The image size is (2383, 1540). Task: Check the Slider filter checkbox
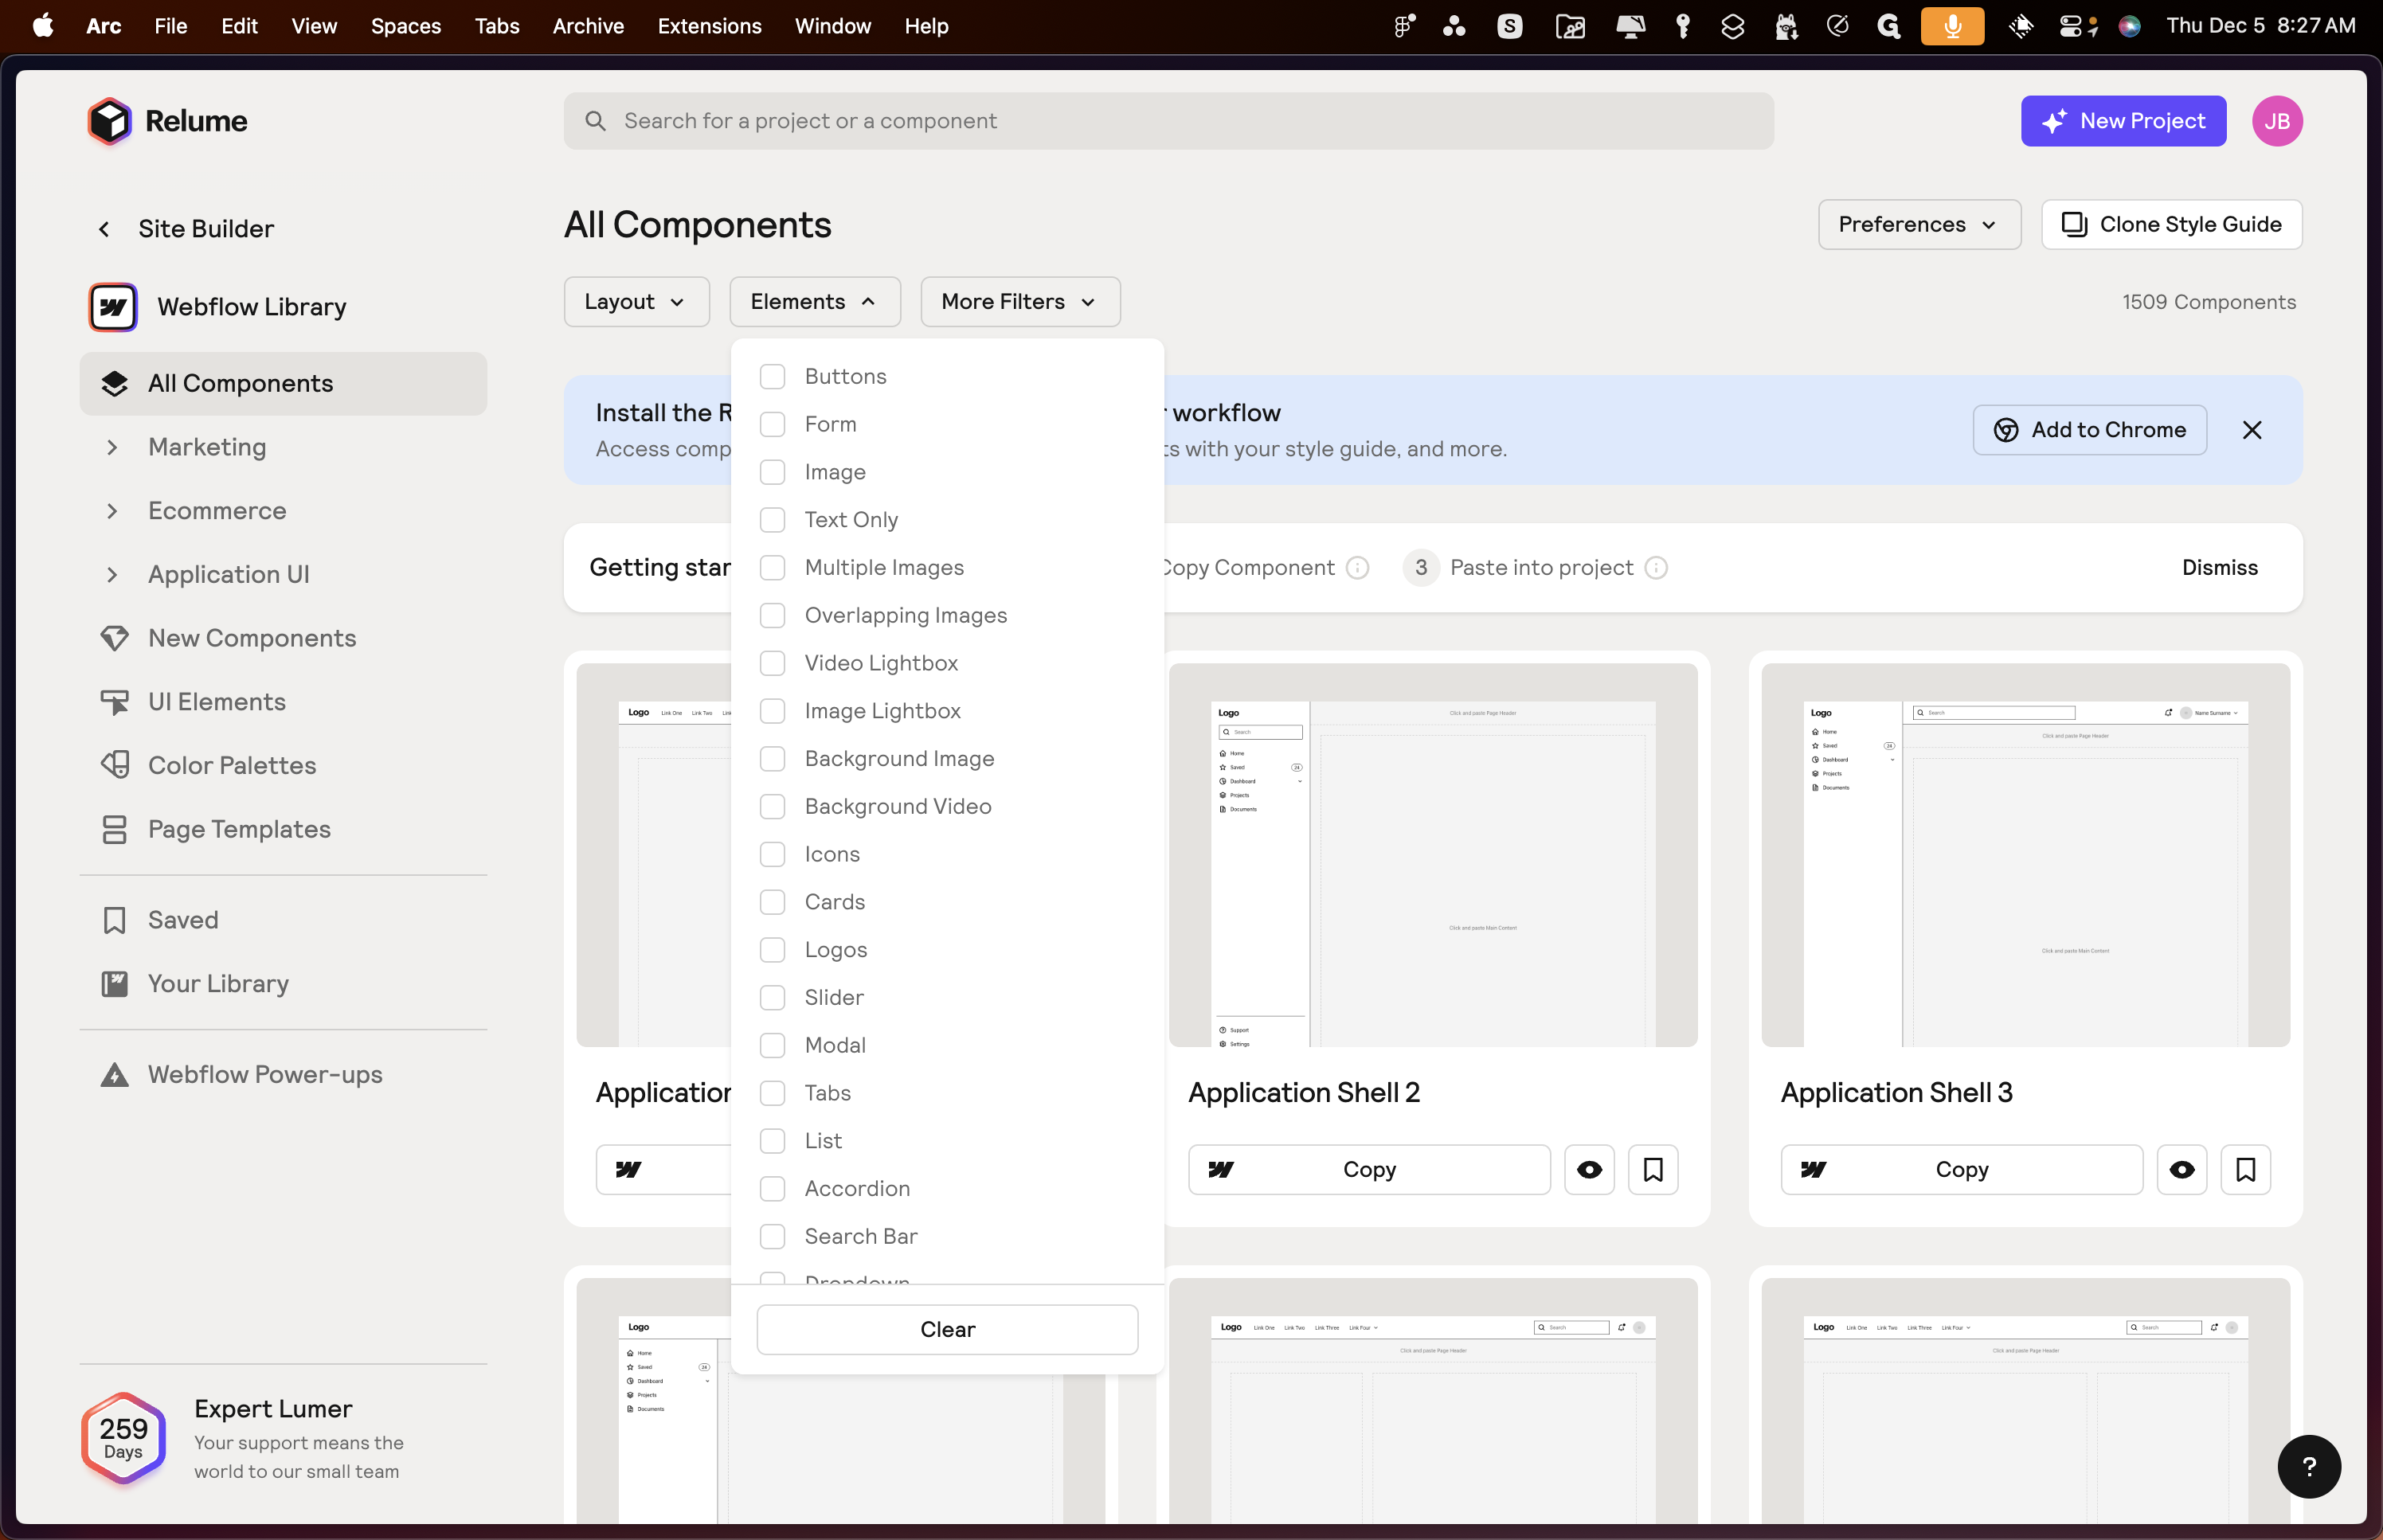click(x=772, y=998)
